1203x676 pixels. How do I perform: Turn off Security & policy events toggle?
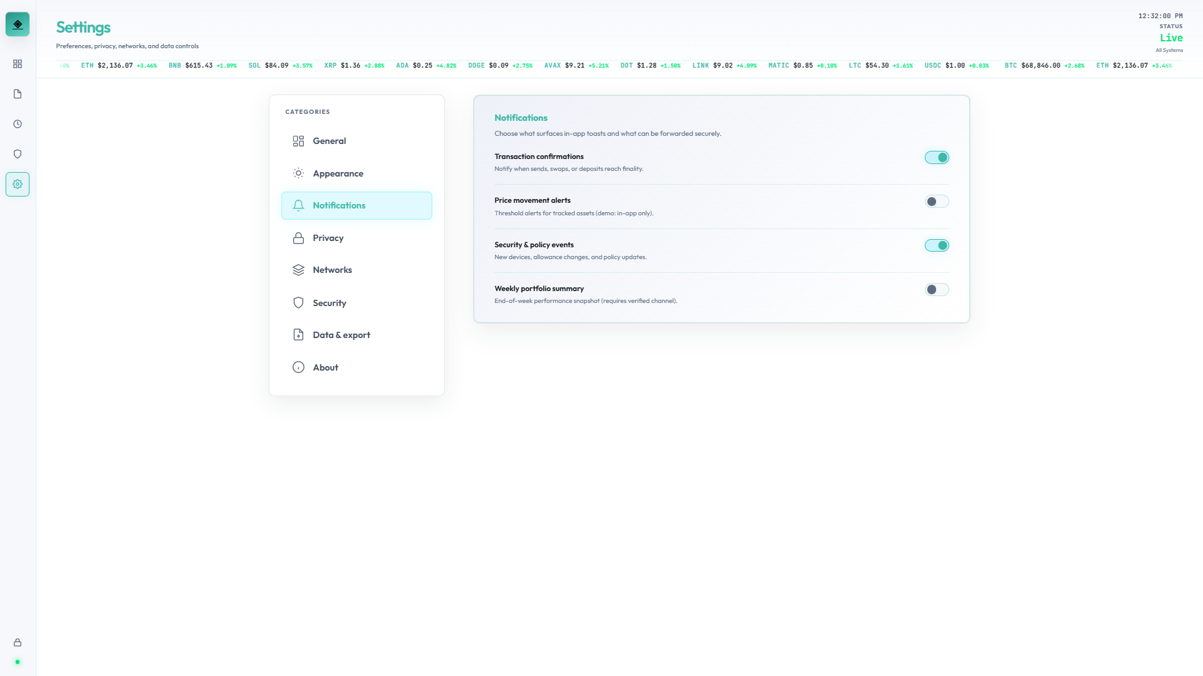937,245
